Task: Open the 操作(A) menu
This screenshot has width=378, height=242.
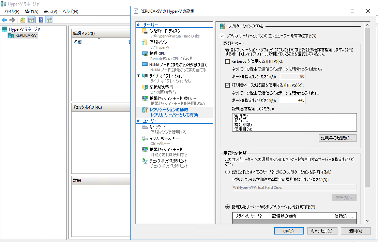Action: [x=32, y=12]
